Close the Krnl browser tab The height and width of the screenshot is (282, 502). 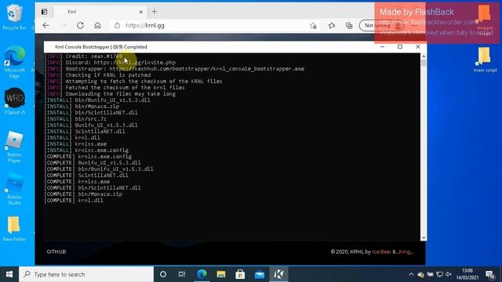(x=141, y=12)
